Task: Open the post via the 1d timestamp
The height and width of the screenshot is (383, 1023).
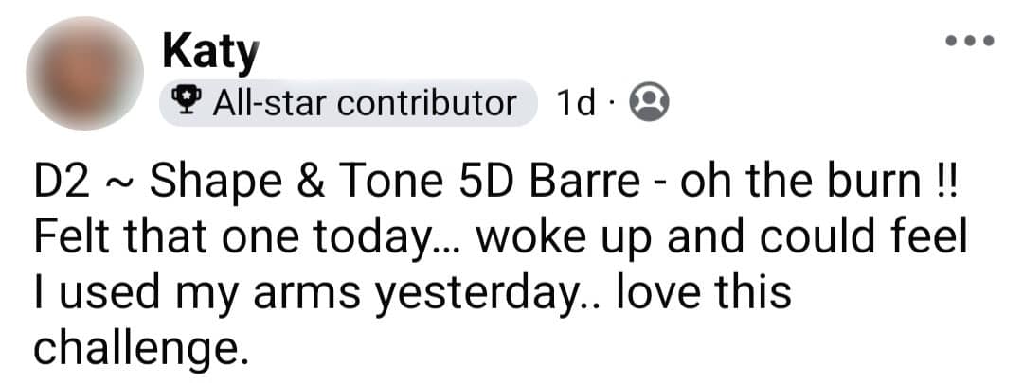Action: [x=576, y=102]
